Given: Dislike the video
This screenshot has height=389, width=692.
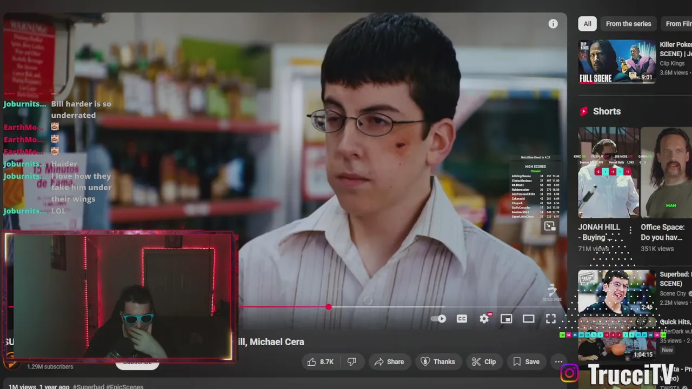Looking at the screenshot, I should point(352,362).
